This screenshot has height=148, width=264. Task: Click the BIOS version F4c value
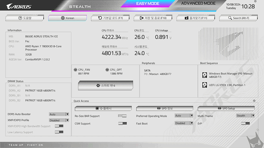pyautogui.click(x=27, y=41)
